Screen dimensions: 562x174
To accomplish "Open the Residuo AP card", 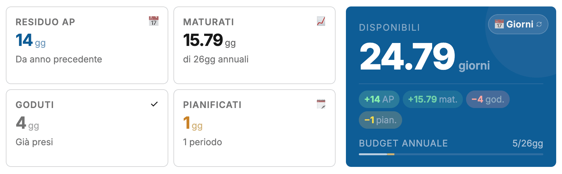I will tap(87, 45).
